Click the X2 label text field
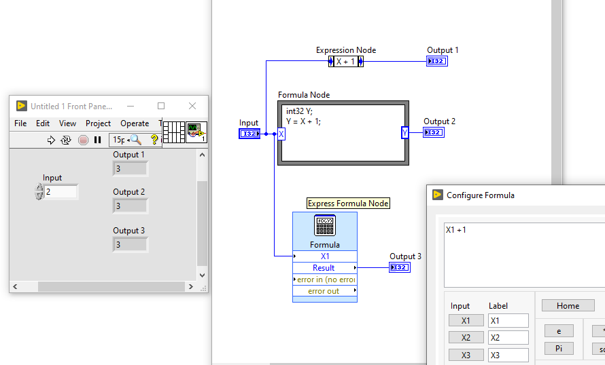The height and width of the screenshot is (365, 605). pyautogui.click(x=508, y=338)
